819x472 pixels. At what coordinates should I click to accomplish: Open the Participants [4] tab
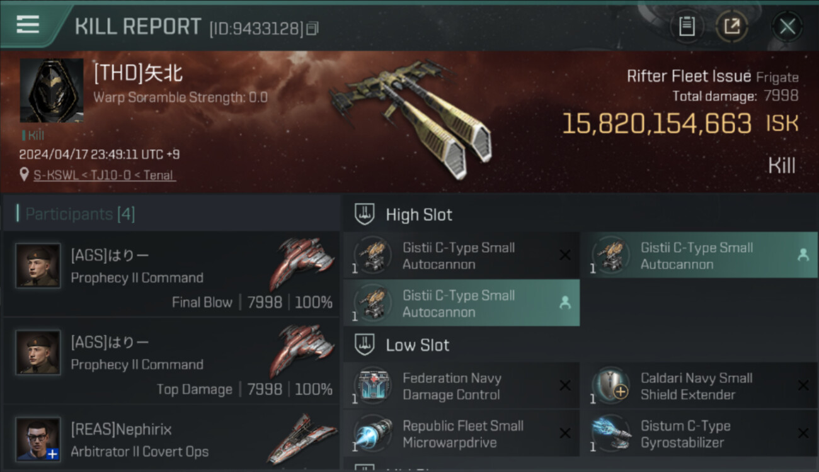80,214
